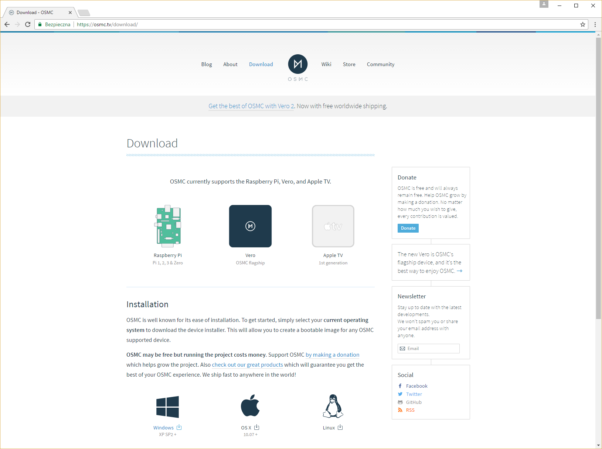Open the Store menu item
The height and width of the screenshot is (449, 602).
tap(349, 64)
